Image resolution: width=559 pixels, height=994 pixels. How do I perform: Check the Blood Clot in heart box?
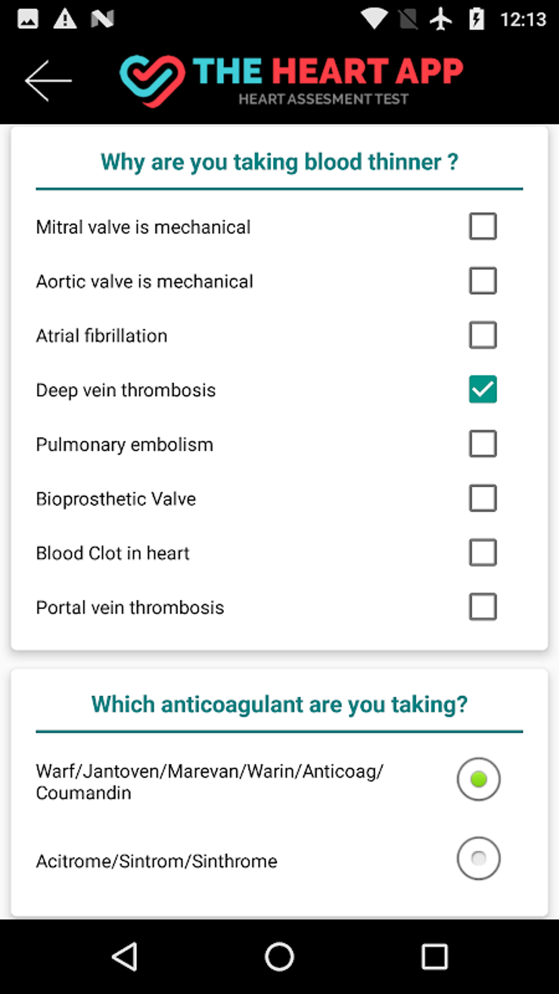tap(483, 552)
